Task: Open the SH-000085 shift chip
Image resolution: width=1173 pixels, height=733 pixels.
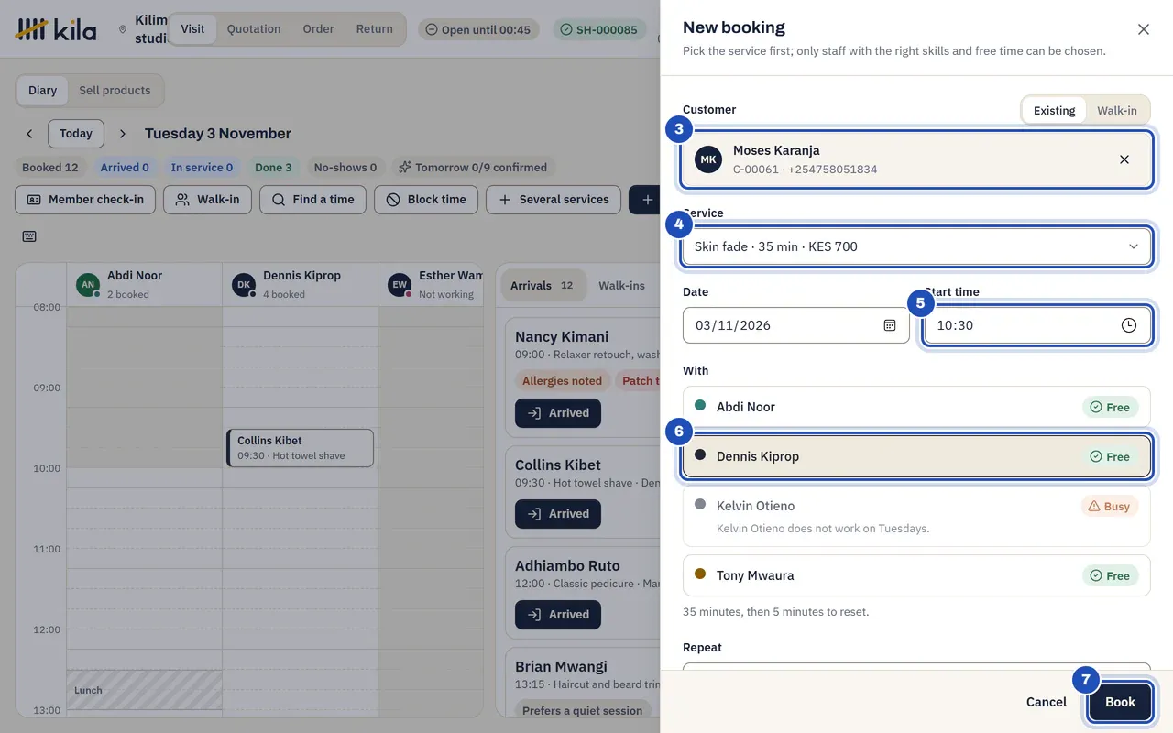Action: [x=598, y=29]
